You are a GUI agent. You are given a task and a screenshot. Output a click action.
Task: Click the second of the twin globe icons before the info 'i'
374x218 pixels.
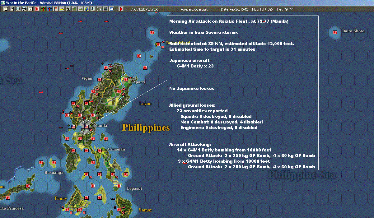click(x=24, y=9)
